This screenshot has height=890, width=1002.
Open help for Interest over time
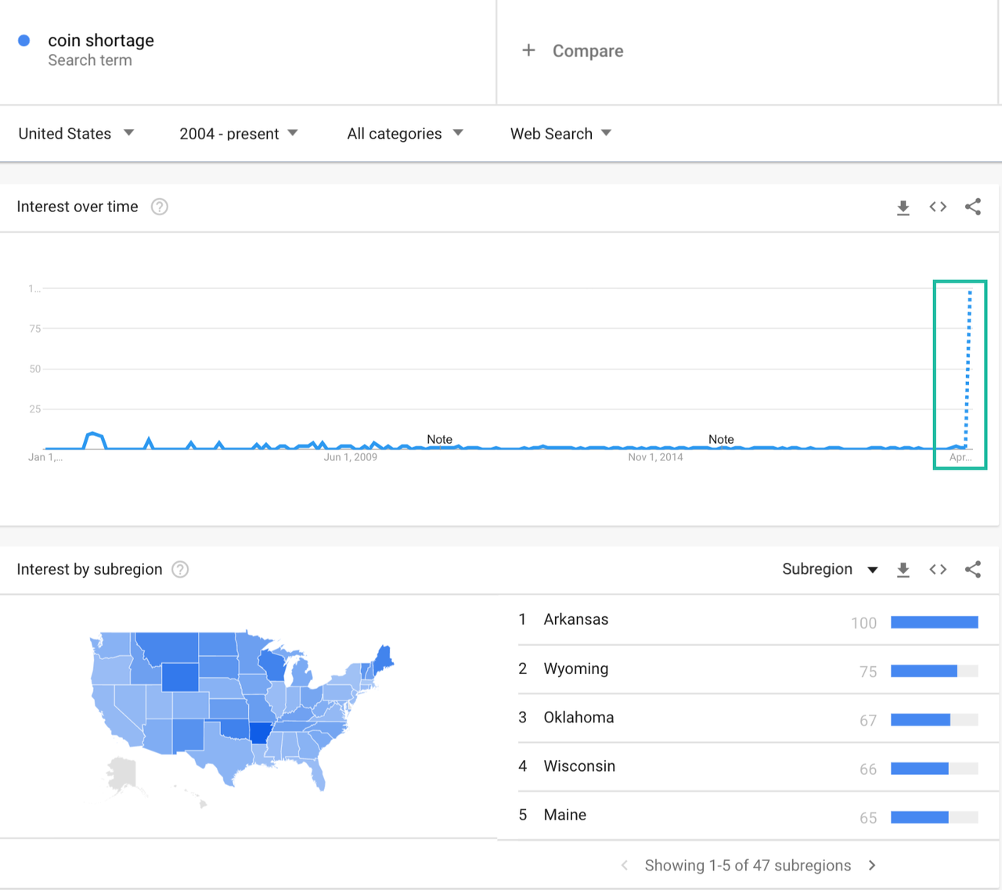pyautogui.click(x=160, y=207)
